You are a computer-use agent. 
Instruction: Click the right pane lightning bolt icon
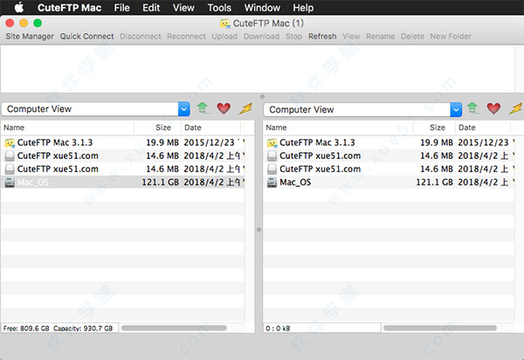click(515, 108)
